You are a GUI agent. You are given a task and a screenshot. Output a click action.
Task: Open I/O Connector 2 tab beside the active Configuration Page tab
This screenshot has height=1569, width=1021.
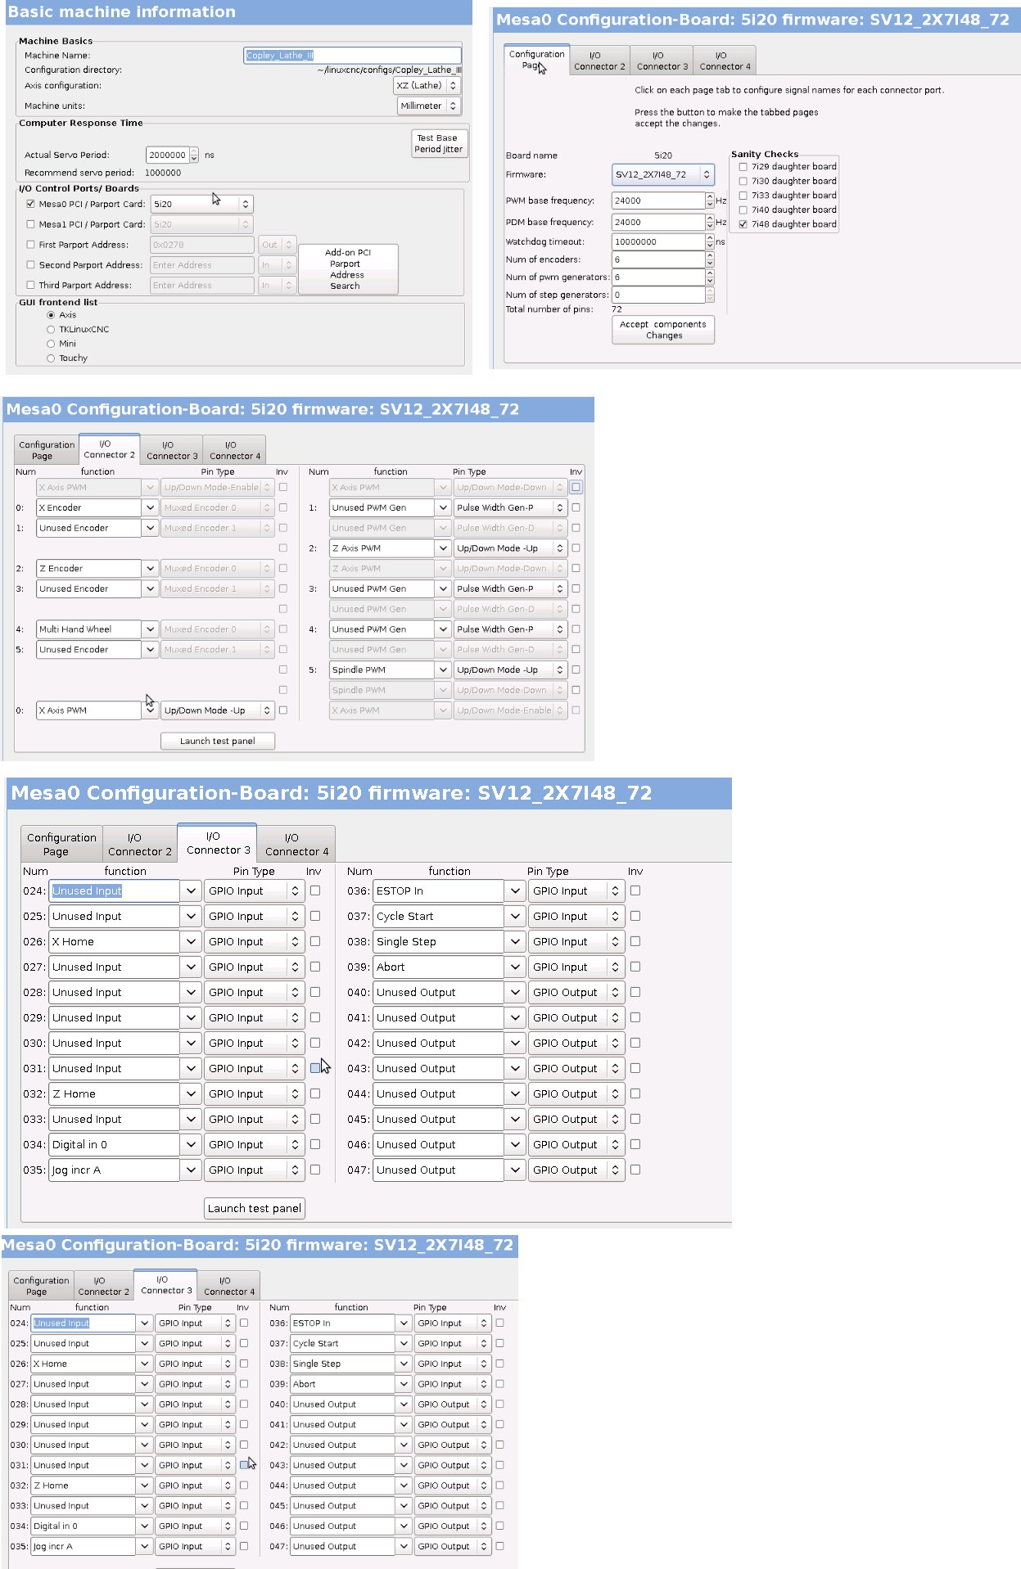click(x=599, y=61)
